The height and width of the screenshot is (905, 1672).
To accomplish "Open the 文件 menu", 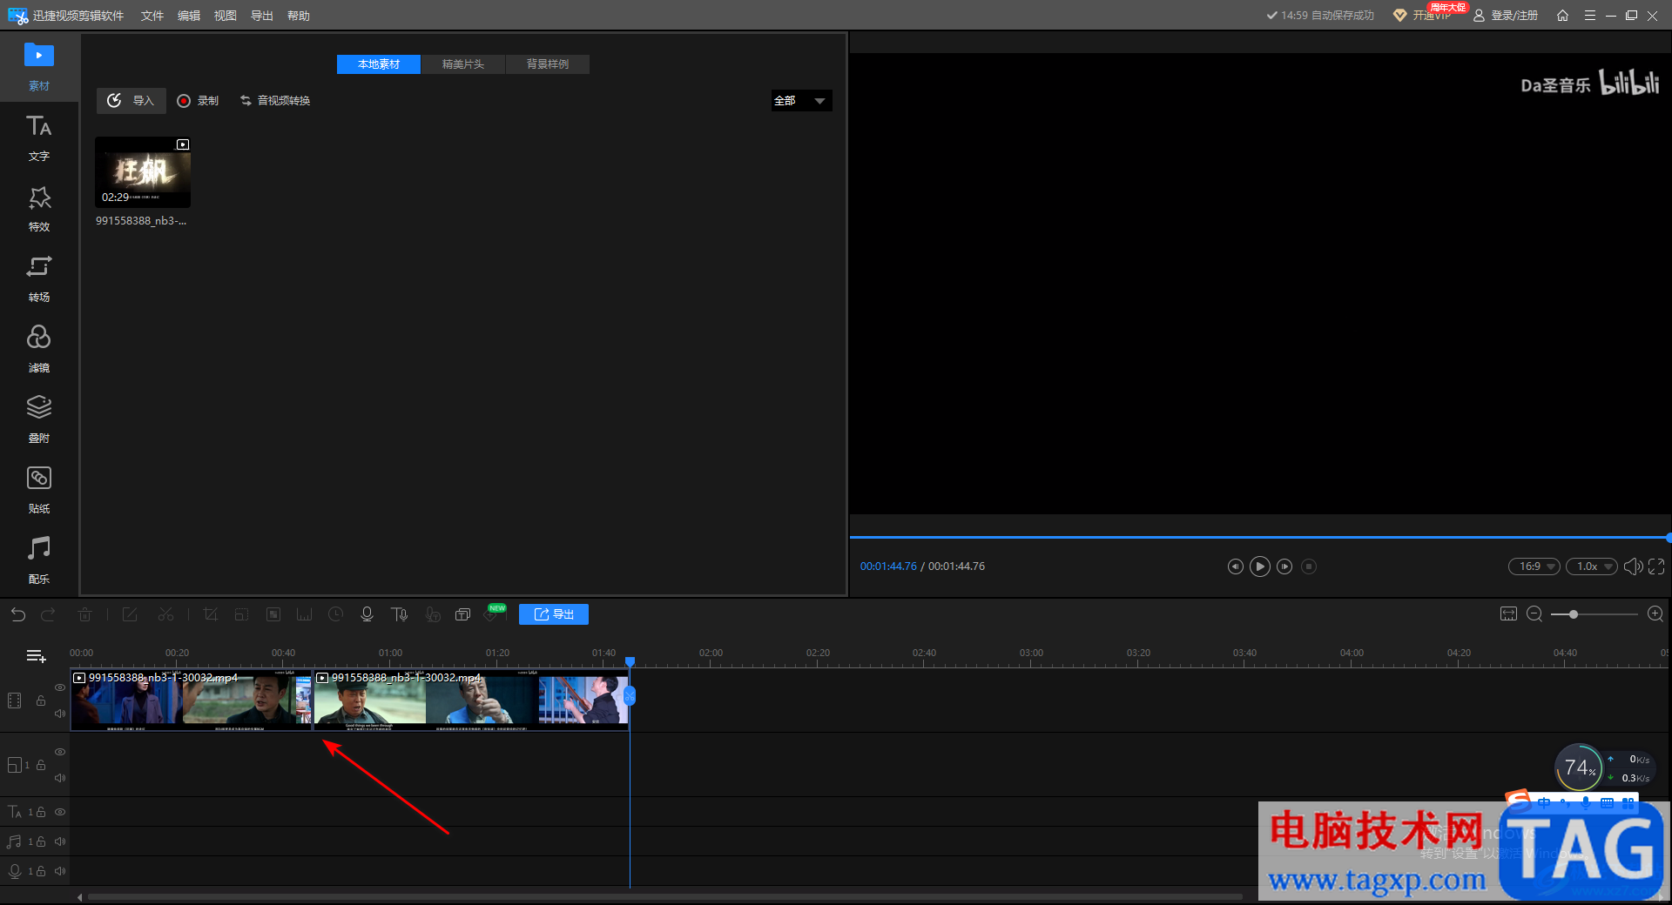I will coord(152,16).
